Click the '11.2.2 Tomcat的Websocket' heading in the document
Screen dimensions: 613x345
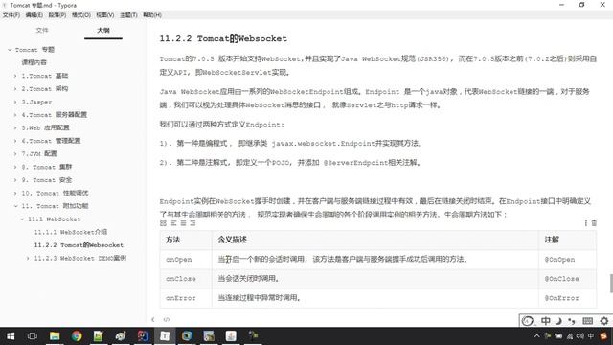[223, 38]
